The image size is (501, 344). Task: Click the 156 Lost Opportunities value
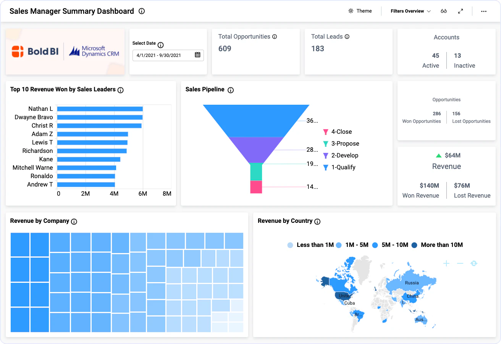pyautogui.click(x=456, y=114)
